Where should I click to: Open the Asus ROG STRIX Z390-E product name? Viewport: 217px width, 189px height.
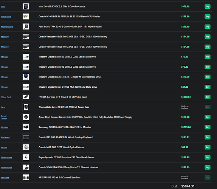(x=70, y=26)
